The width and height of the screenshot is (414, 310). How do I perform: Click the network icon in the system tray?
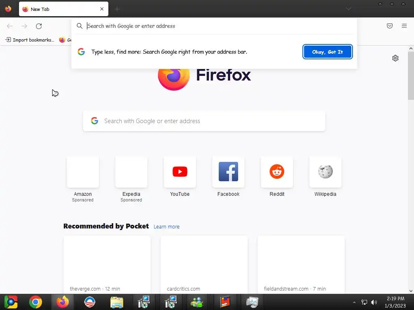364,302
